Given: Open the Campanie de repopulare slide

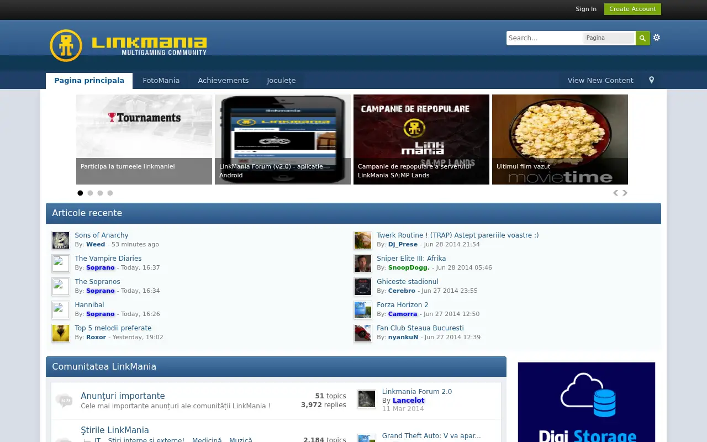Looking at the screenshot, I should (421, 139).
